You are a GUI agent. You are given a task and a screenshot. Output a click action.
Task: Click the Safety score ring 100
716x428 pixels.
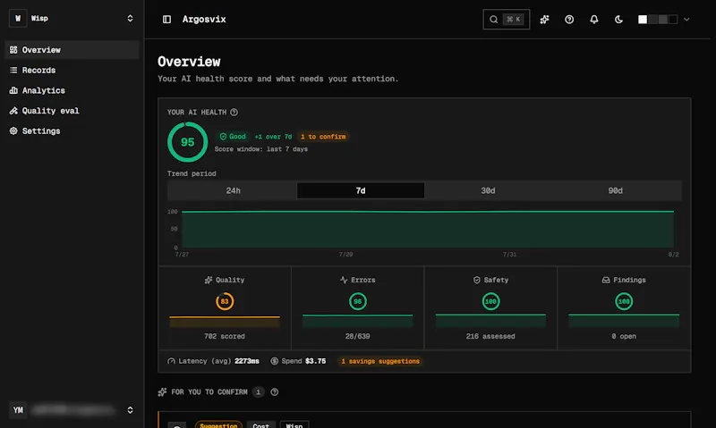point(490,301)
